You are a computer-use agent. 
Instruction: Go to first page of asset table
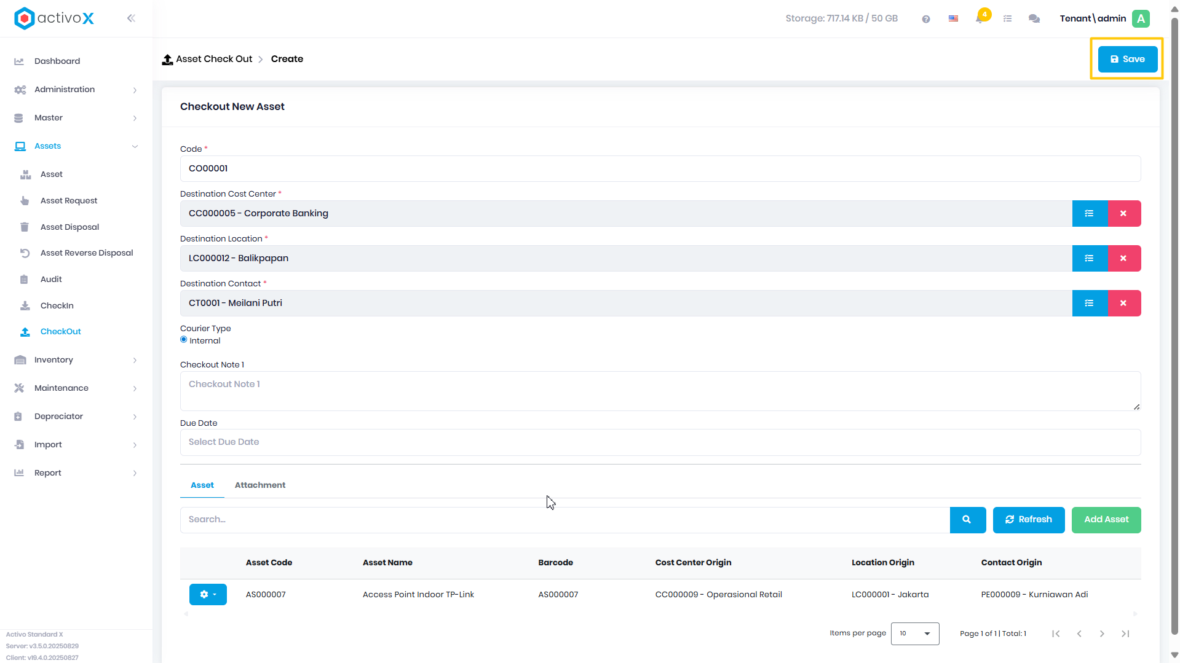[1056, 634]
